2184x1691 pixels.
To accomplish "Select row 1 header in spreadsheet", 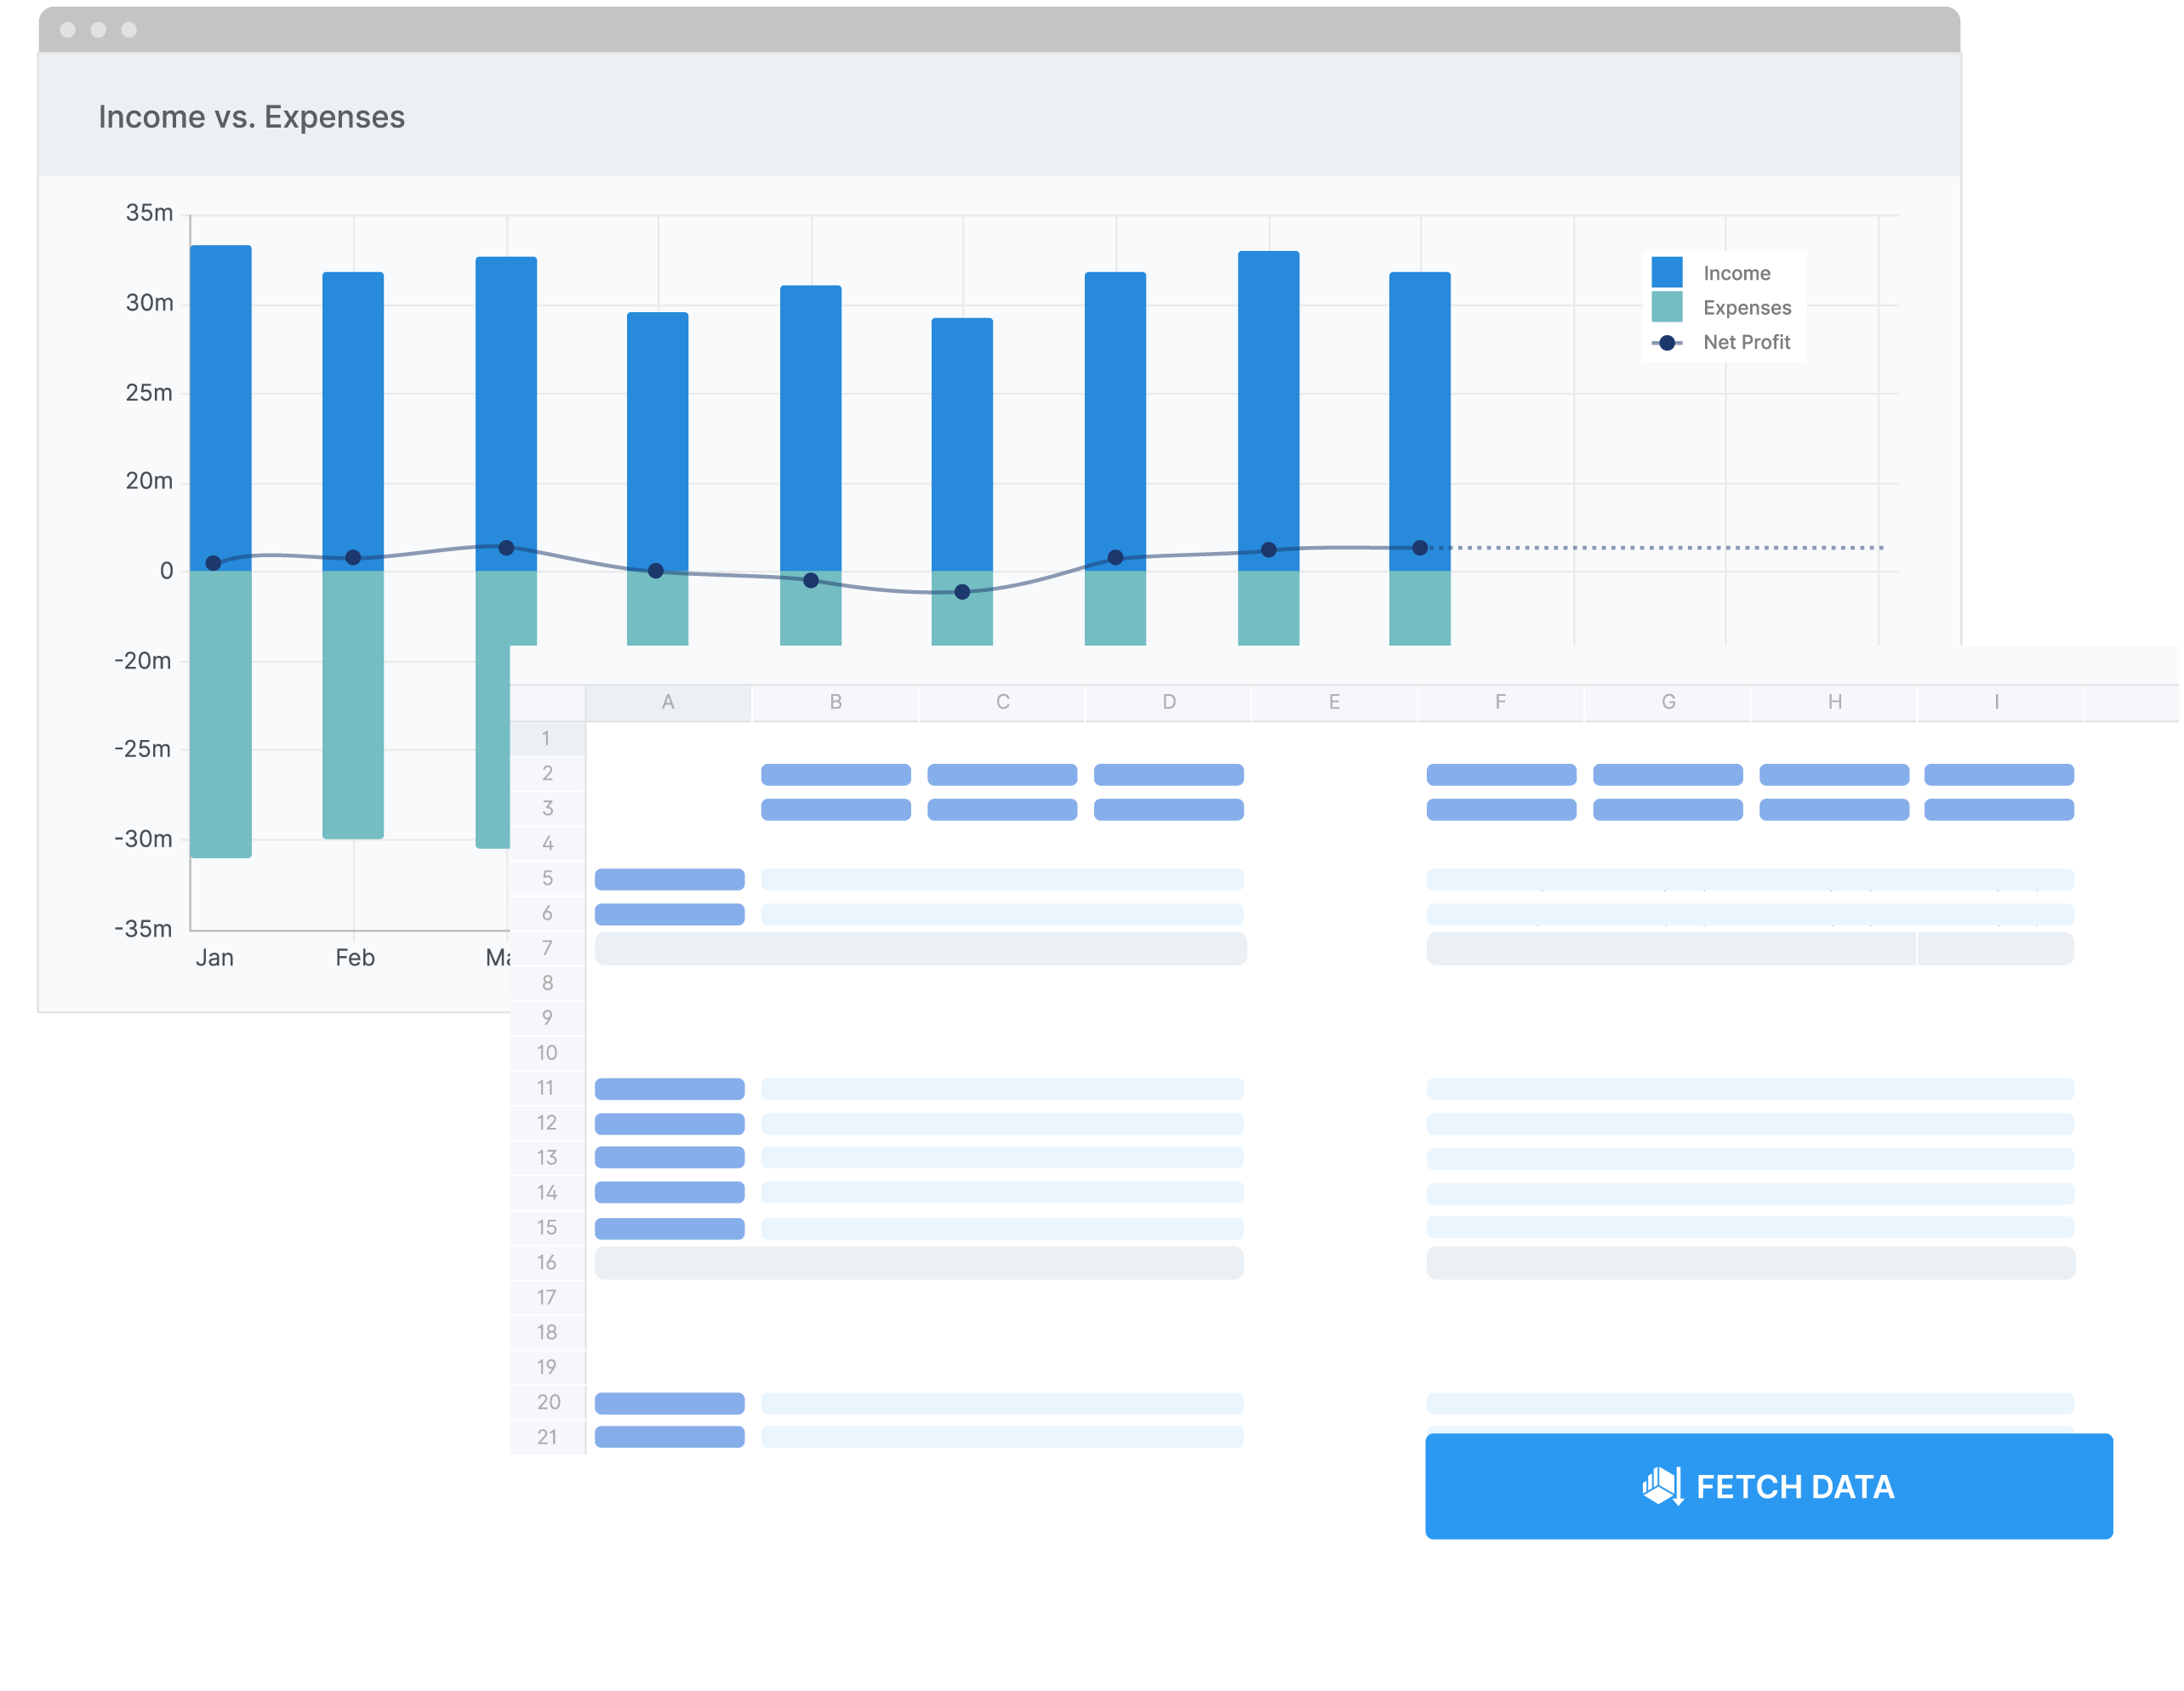I will [x=547, y=738].
